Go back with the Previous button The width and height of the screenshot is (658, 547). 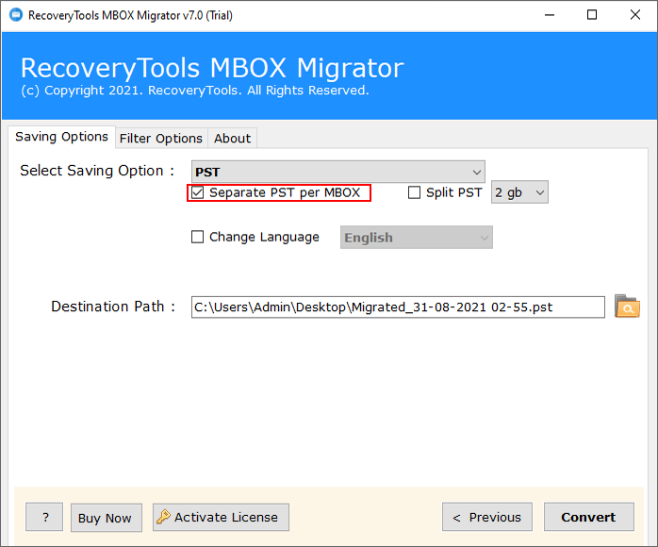[x=487, y=517]
